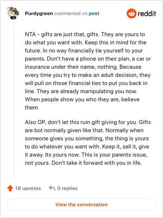Click the "View the conversation" button
Screen dimensions: 163x218
coord(81,205)
